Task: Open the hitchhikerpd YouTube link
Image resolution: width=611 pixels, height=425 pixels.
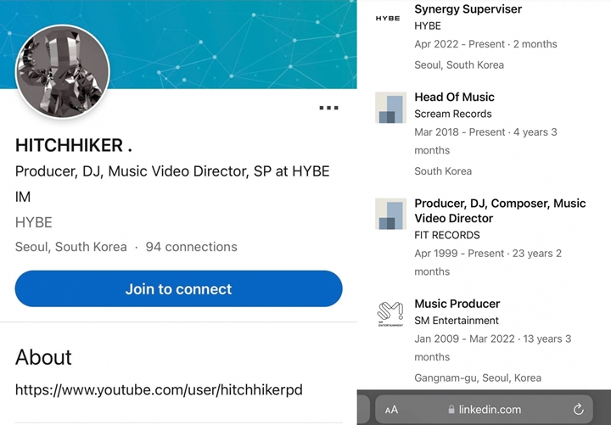Action: coord(159,389)
